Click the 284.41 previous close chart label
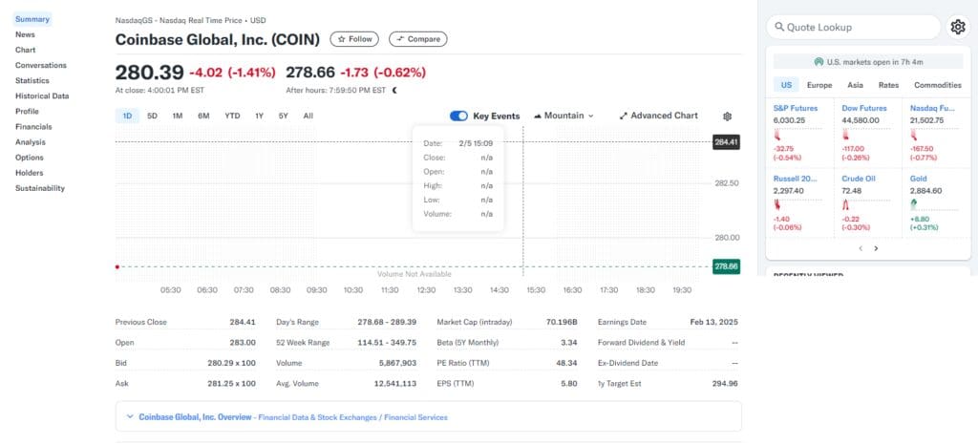This screenshot has height=445, width=978. (726, 142)
